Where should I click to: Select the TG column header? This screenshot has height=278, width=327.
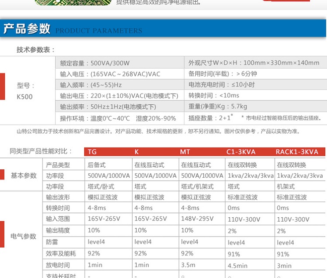coord(92,152)
